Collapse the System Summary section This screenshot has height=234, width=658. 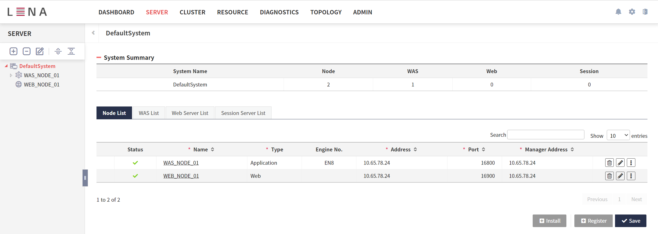pyautogui.click(x=99, y=57)
